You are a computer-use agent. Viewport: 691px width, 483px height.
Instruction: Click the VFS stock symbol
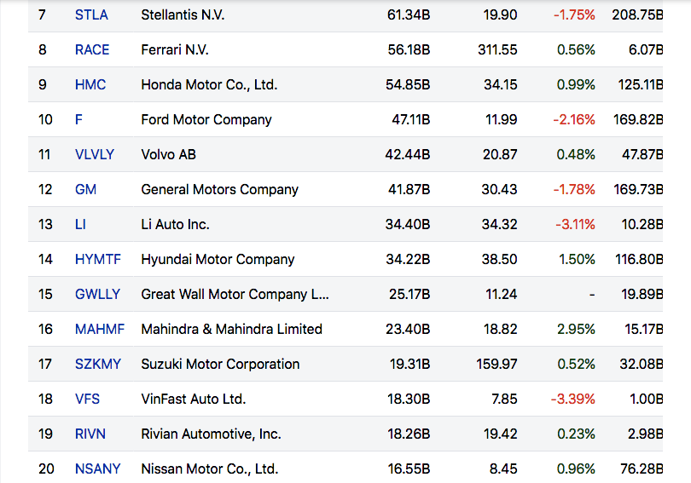87,400
